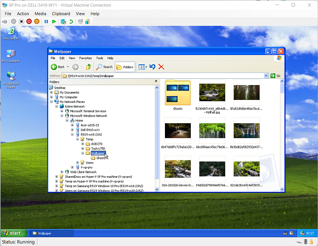
Task: Click the mouse icon in the VM status bar
Action: [x=306, y=241]
